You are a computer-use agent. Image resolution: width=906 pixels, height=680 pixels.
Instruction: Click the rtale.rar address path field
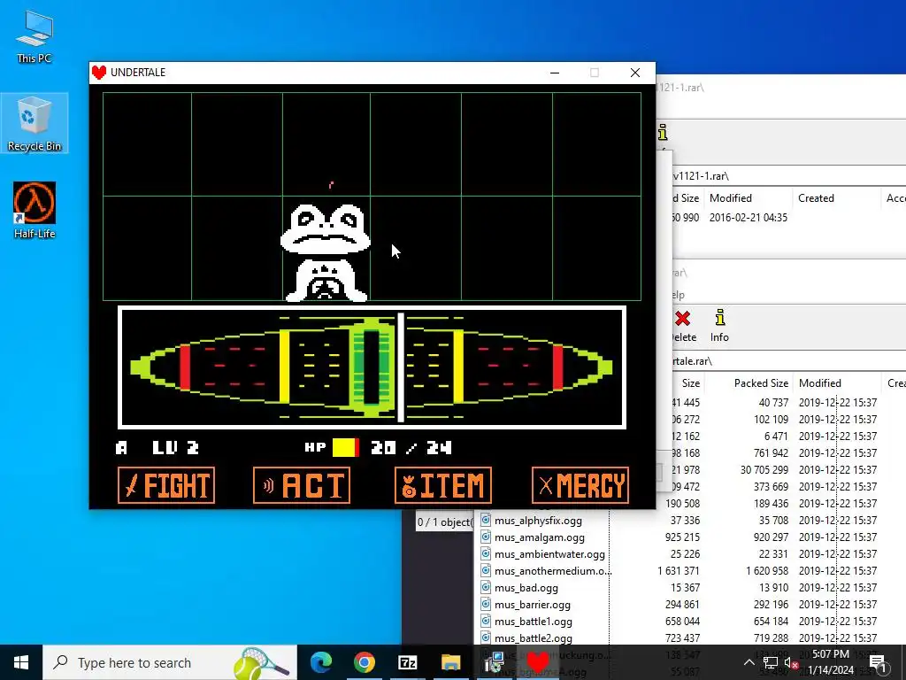(x=788, y=361)
